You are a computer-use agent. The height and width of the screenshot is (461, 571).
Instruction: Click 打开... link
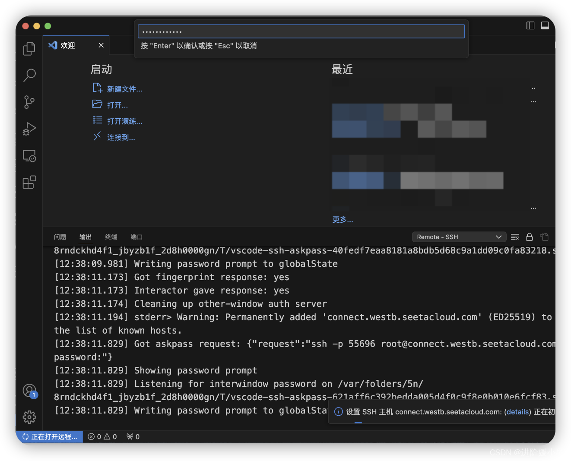tap(117, 105)
